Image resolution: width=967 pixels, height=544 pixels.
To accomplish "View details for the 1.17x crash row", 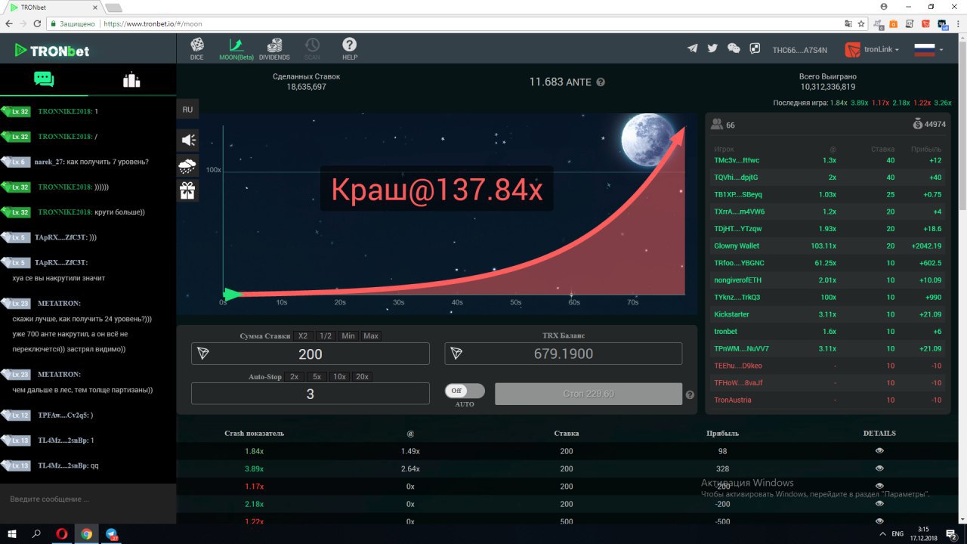I will (879, 486).
